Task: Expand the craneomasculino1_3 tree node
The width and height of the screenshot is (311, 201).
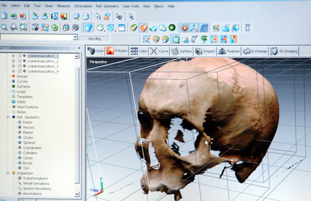Action: click(x=13, y=66)
